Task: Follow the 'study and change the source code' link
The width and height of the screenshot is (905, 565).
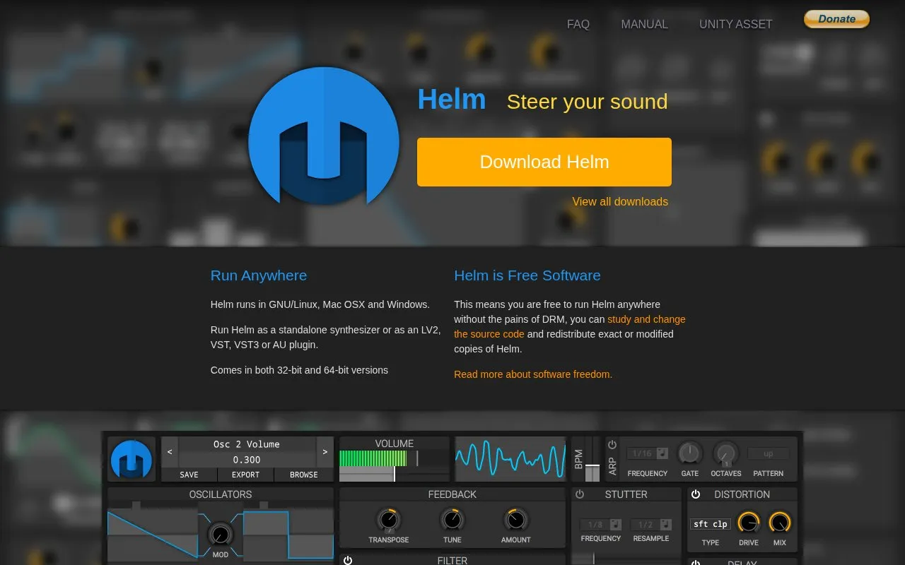Action: [570, 326]
